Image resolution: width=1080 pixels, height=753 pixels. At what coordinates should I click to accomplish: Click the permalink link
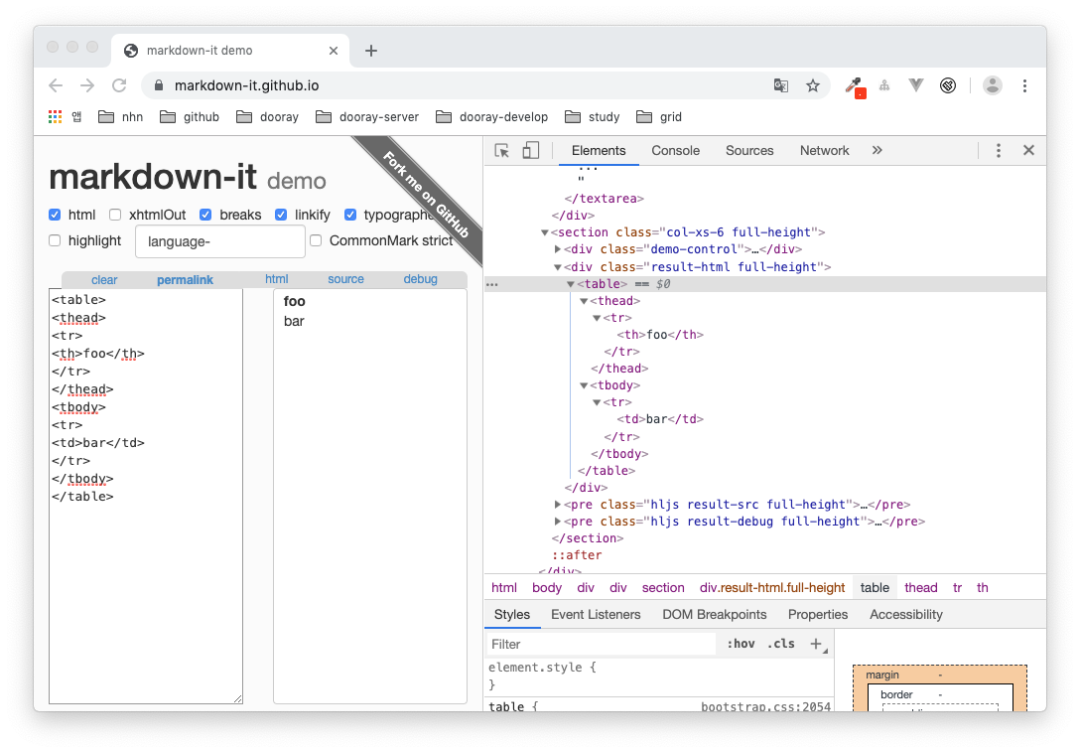(x=185, y=280)
